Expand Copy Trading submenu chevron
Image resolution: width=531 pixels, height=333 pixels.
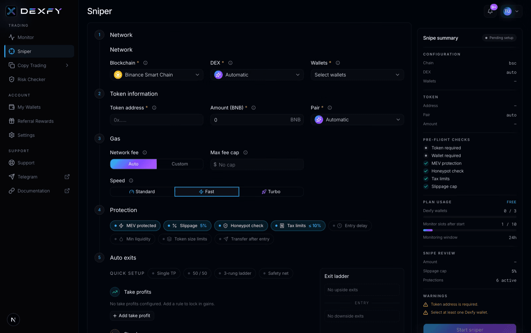(x=67, y=65)
